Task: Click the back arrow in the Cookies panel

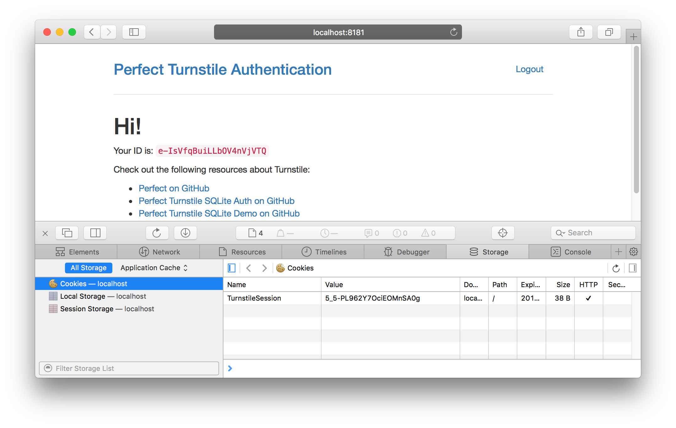Action: tap(248, 268)
